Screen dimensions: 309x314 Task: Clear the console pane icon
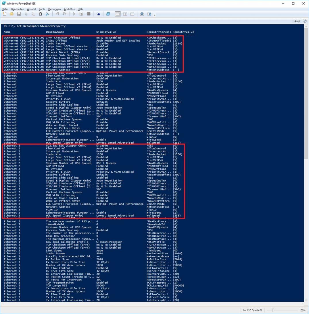point(48,14)
